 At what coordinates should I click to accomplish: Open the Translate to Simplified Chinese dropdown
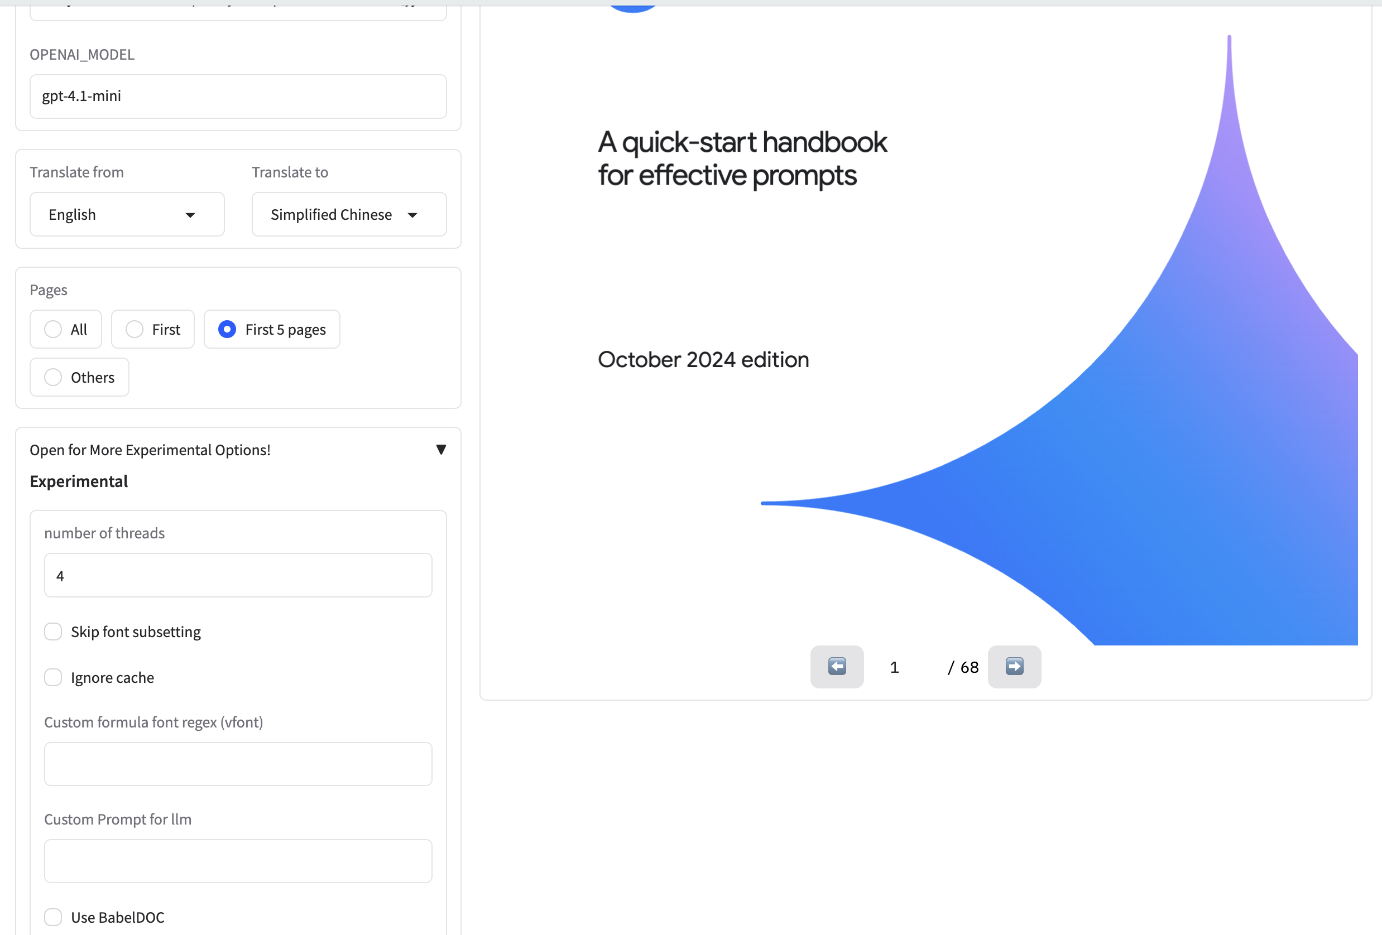(349, 215)
